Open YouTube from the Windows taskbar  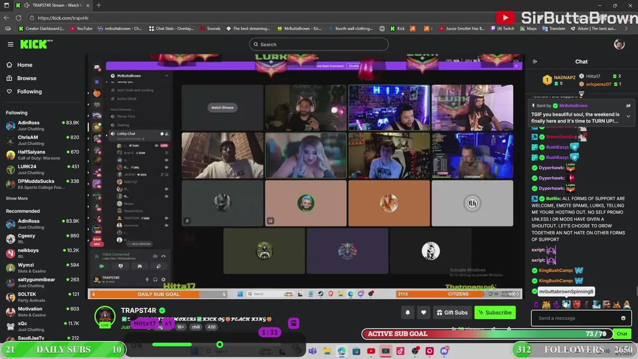pos(371,352)
